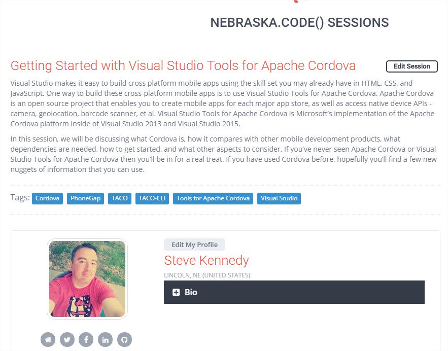Open the speaker's GitHub profile icon
The height and width of the screenshot is (351, 448).
click(x=125, y=339)
